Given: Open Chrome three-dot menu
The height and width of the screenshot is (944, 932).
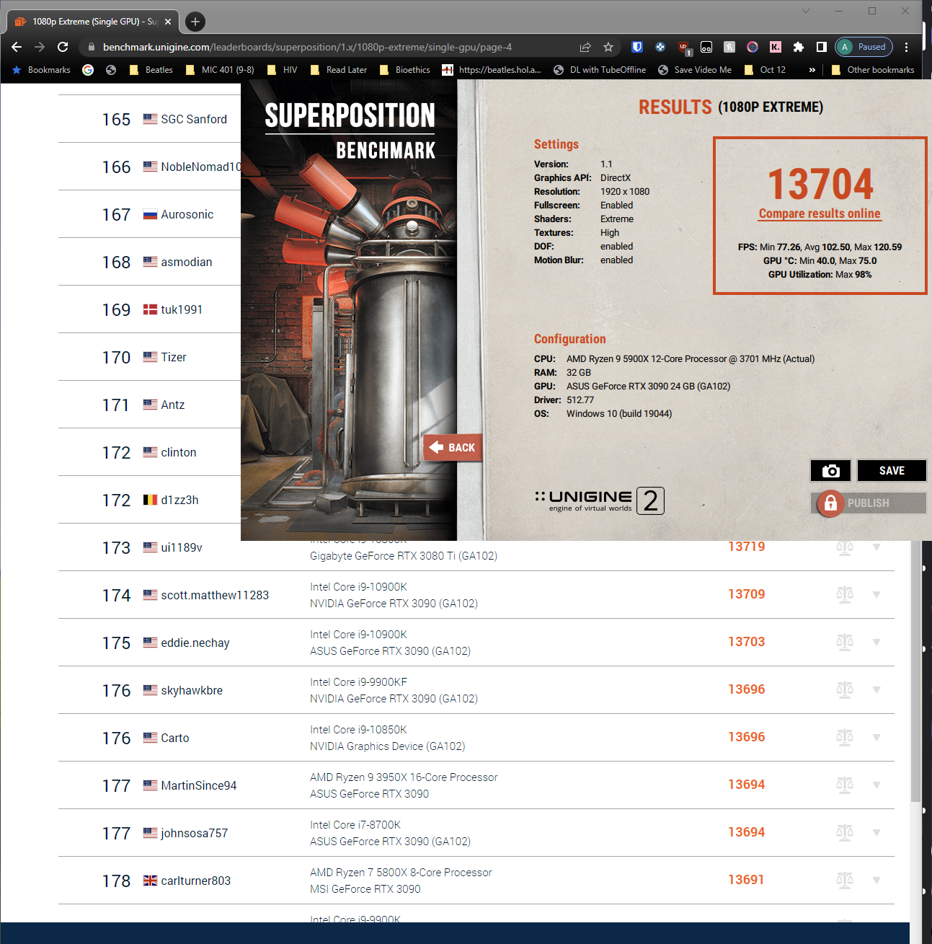Looking at the screenshot, I should 907,47.
